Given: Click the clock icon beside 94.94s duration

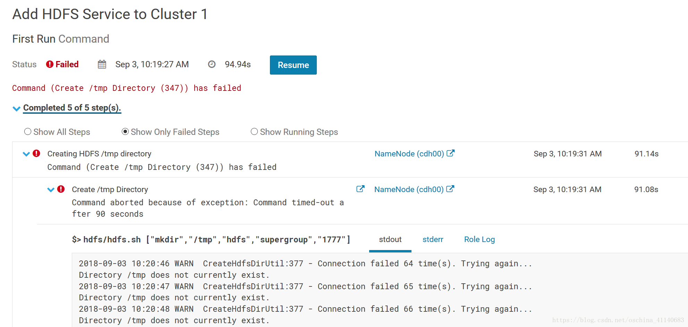Looking at the screenshot, I should 212,64.
